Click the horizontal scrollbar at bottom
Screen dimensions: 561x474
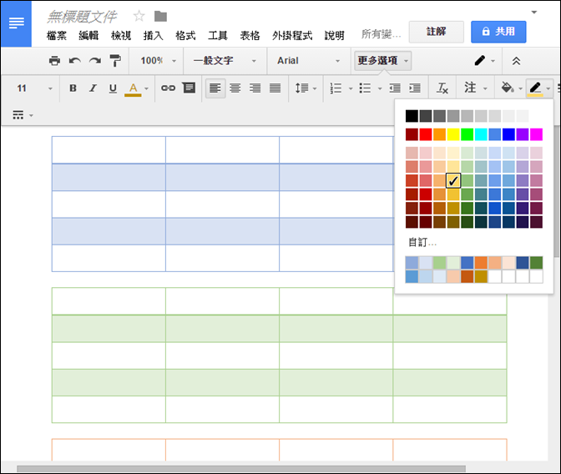coord(241,468)
